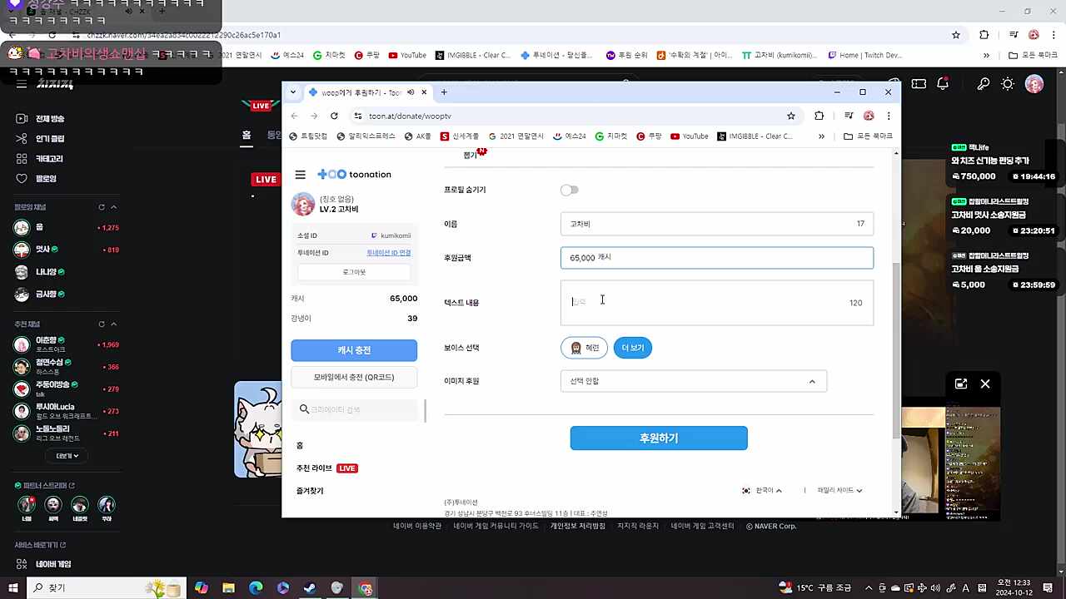Open 카테고리 in Chzzk sidebar
The height and width of the screenshot is (599, 1066).
point(40,159)
